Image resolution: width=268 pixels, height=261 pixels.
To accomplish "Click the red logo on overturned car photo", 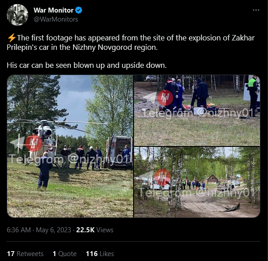I will point(162,177).
